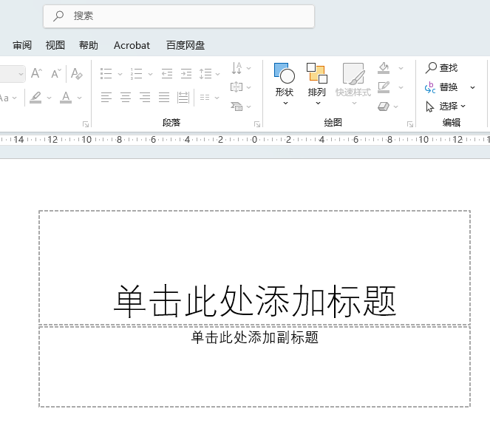This screenshot has width=490, height=446.
Task: Click the 选择 select button
Action: pyautogui.click(x=446, y=107)
